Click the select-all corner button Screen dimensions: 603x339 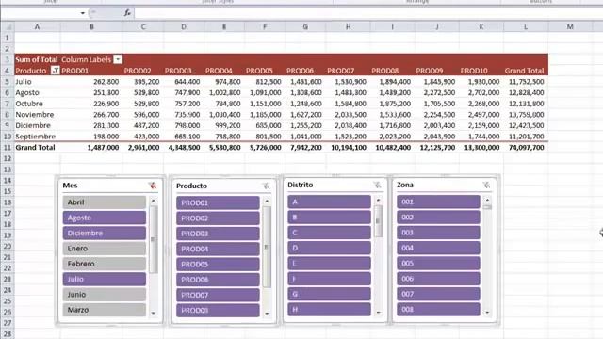[8, 27]
